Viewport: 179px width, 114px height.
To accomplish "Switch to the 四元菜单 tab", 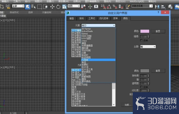I will tap(104, 18).
